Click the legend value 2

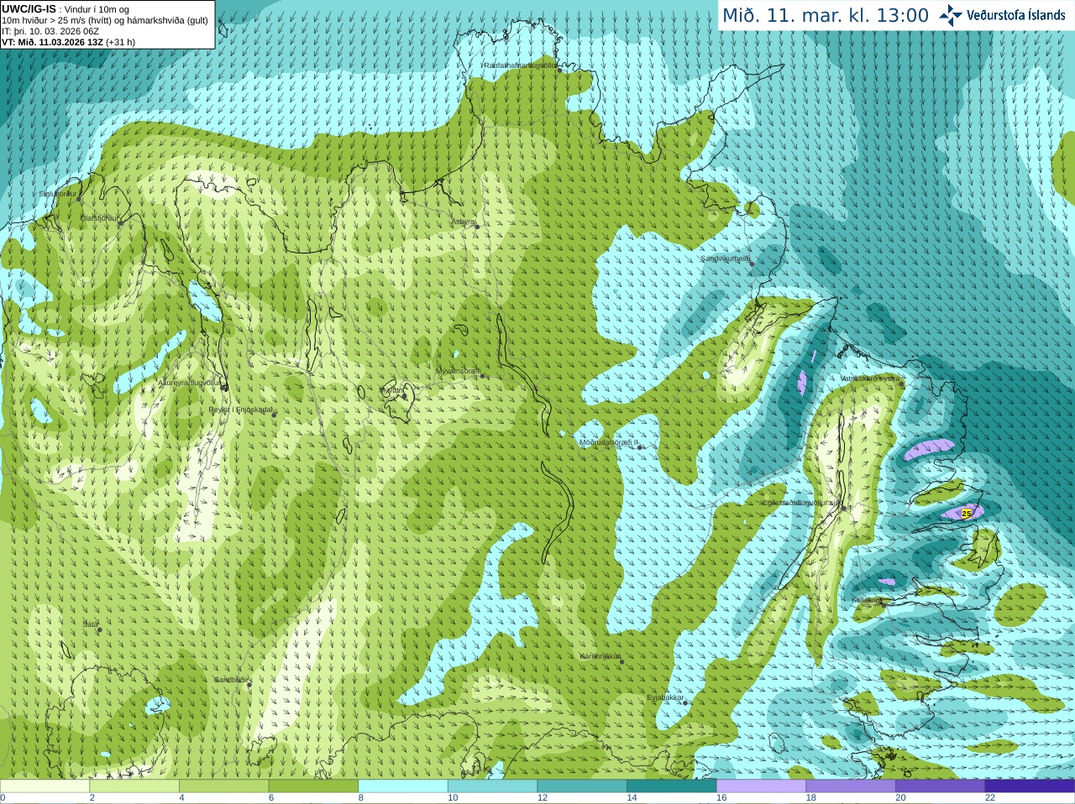92,798
